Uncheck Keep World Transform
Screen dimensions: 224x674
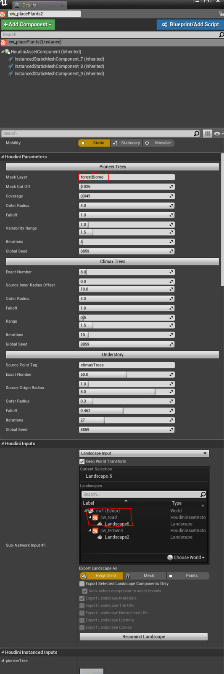tap(82, 462)
